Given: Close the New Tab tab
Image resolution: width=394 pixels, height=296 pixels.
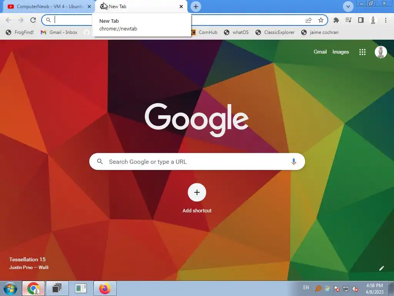Looking at the screenshot, I should 181,7.
